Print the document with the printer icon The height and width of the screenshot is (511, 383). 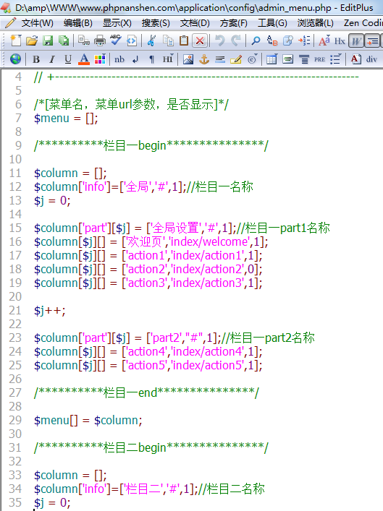coord(100,40)
